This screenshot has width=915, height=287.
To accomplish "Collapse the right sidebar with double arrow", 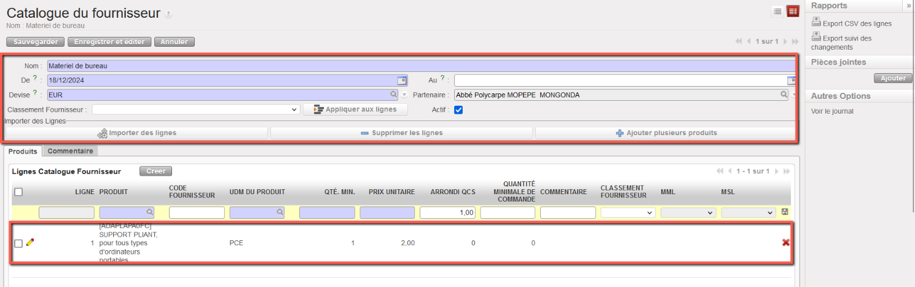I will pos(908,6).
